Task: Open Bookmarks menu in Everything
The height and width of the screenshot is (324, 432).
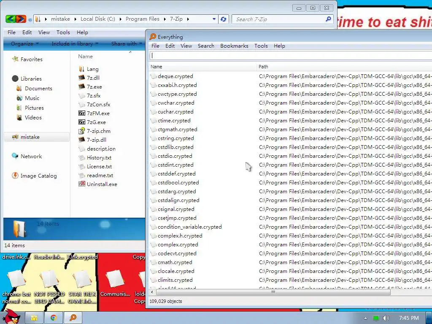Action: [234, 46]
